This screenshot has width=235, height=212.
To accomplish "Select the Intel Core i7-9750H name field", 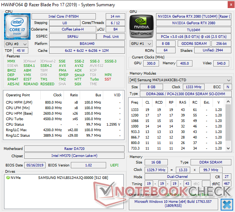I will click(x=64, y=16).
